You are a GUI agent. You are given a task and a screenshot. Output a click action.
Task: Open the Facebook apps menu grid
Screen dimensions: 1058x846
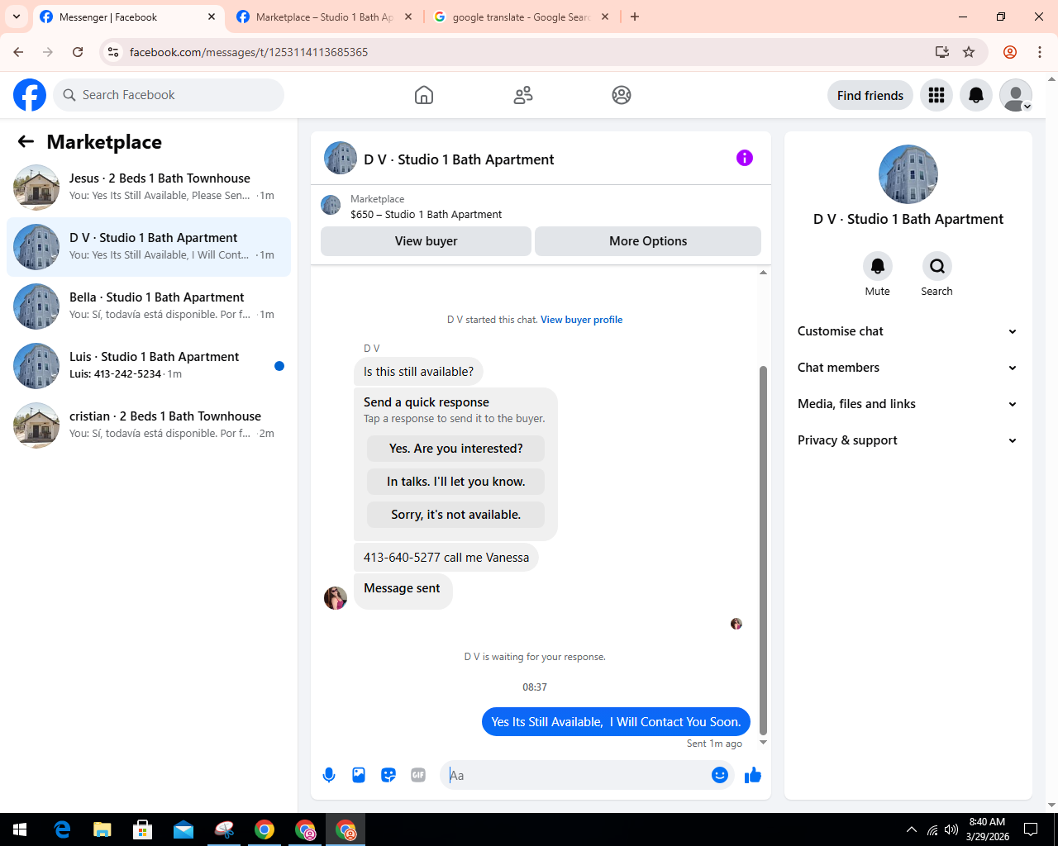pyautogui.click(x=936, y=95)
